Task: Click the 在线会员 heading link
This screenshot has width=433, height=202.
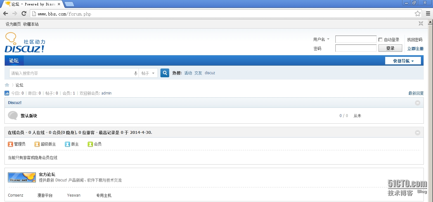Action: click(x=16, y=133)
